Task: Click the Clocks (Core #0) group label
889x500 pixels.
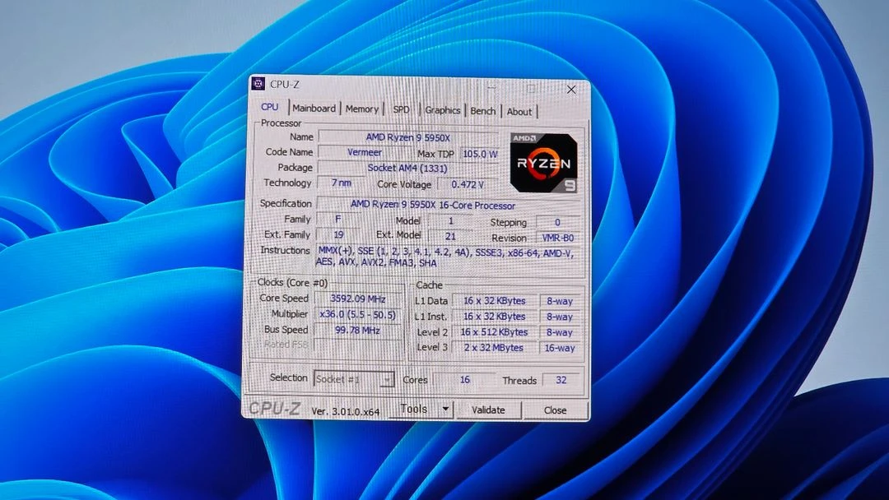Action: coord(292,282)
